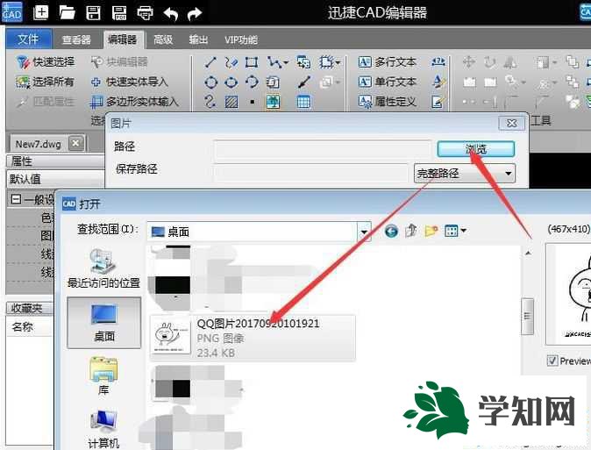Image resolution: width=591 pixels, height=450 pixels.
Task: Select the Rectangle drawing tool
Action: click(252, 62)
